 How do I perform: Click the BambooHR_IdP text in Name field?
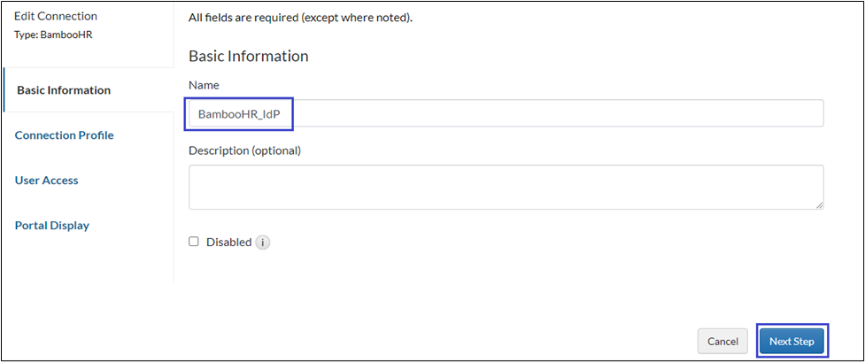(x=239, y=114)
